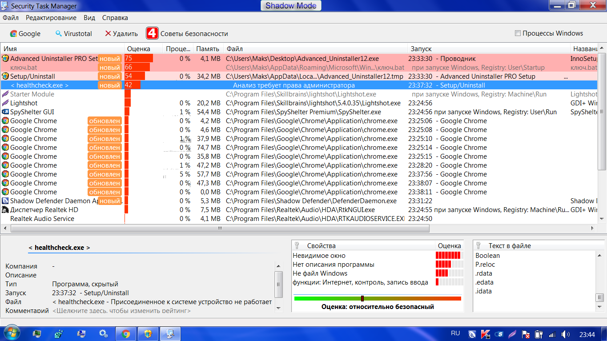Click the Название column header
The image size is (607, 341).
584,49
